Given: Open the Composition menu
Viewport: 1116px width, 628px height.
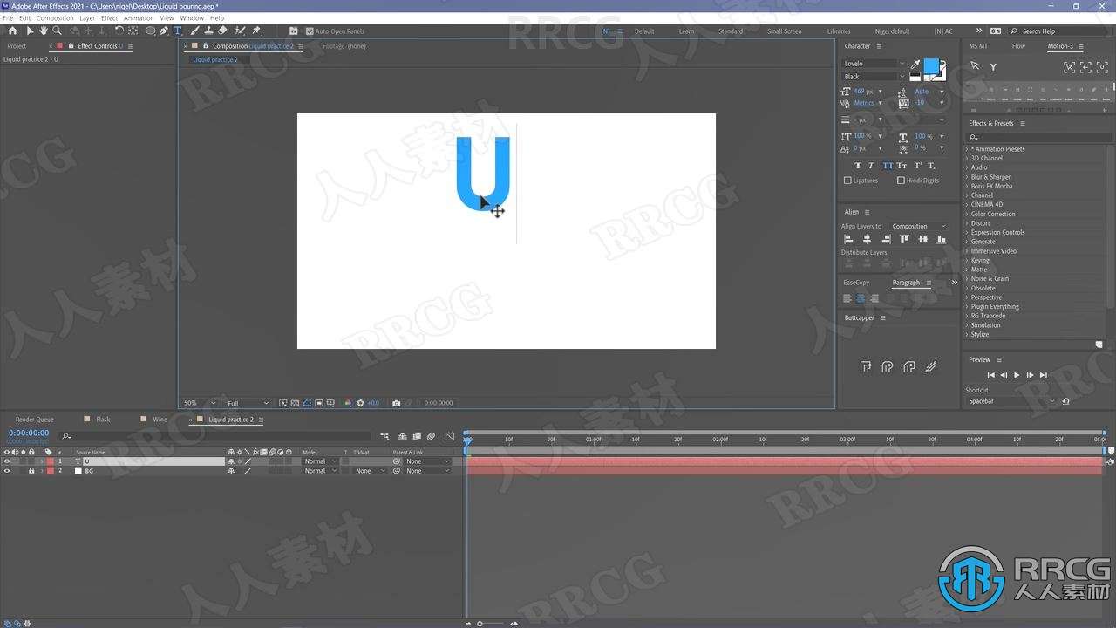Looking at the screenshot, I should point(55,17).
